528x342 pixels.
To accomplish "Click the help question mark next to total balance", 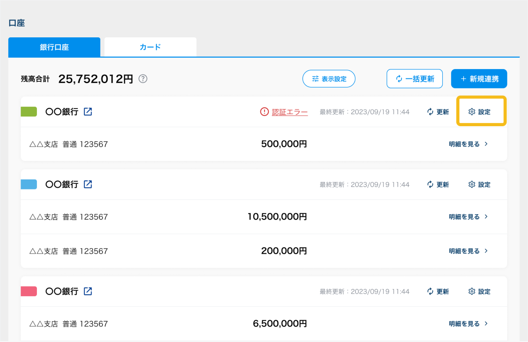I will click(143, 79).
